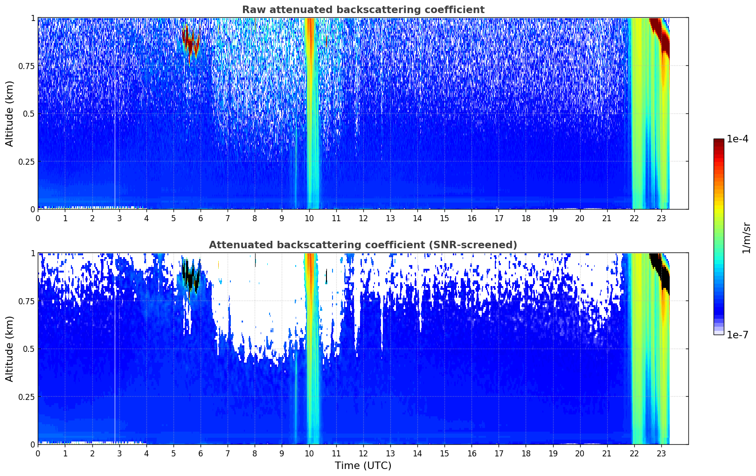Click x-axis tick '14' under the SNR-screened plot
Viewport: 756px width, 476px height.
pyautogui.click(x=417, y=453)
